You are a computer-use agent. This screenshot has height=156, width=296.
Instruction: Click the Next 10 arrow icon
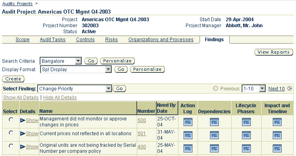[x=289, y=88]
